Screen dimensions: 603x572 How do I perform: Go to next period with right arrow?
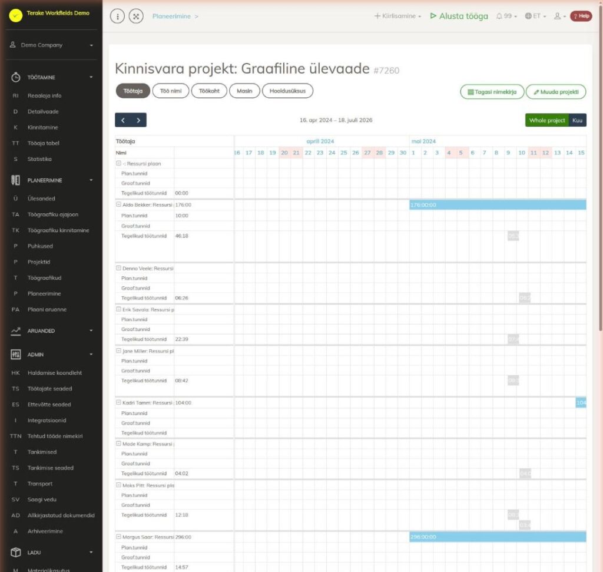pyautogui.click(x=138, y=120)
